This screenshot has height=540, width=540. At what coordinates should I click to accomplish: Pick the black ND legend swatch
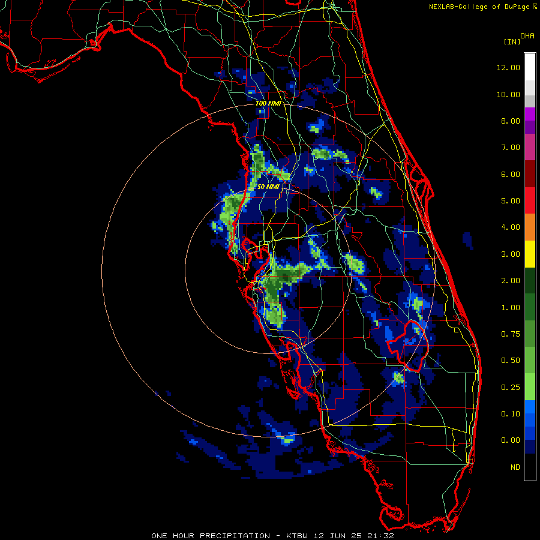pos(530,467)
